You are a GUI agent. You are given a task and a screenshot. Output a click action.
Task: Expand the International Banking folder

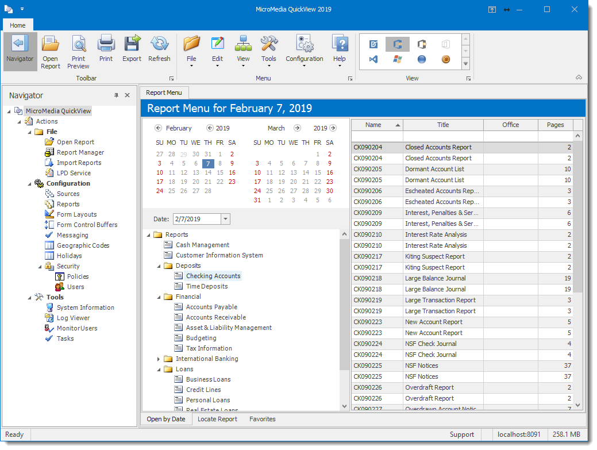(159, 359)
